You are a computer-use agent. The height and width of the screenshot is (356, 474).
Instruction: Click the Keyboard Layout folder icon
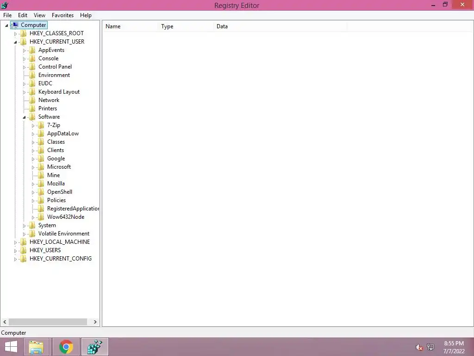(32, 92)
